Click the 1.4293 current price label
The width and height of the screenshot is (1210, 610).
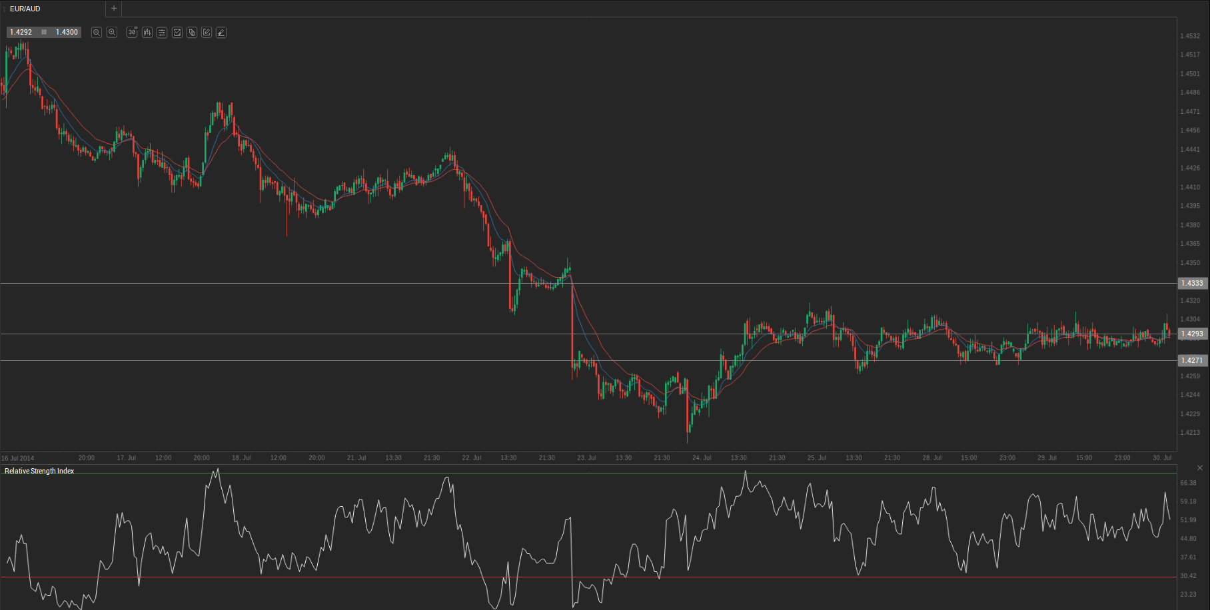[x=1192, y=334]
